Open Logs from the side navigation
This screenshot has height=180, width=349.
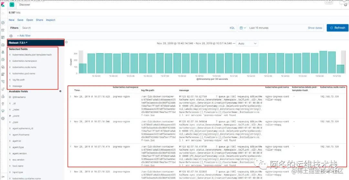[x=3, y=74]
